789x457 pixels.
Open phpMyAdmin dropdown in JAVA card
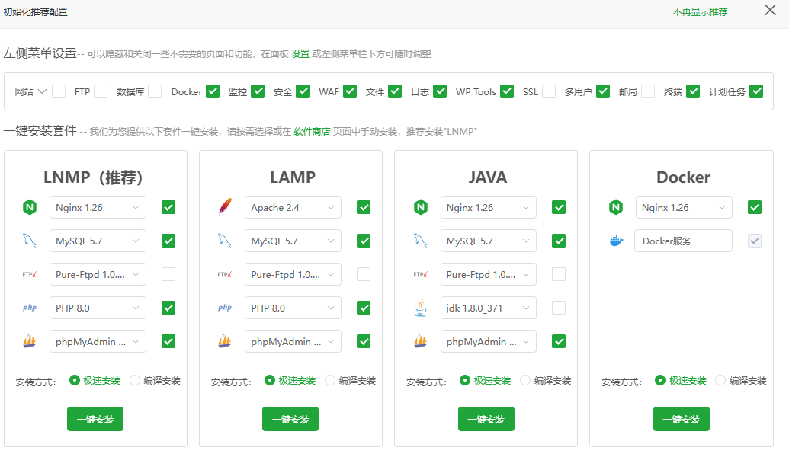click(x=488, y=341)
